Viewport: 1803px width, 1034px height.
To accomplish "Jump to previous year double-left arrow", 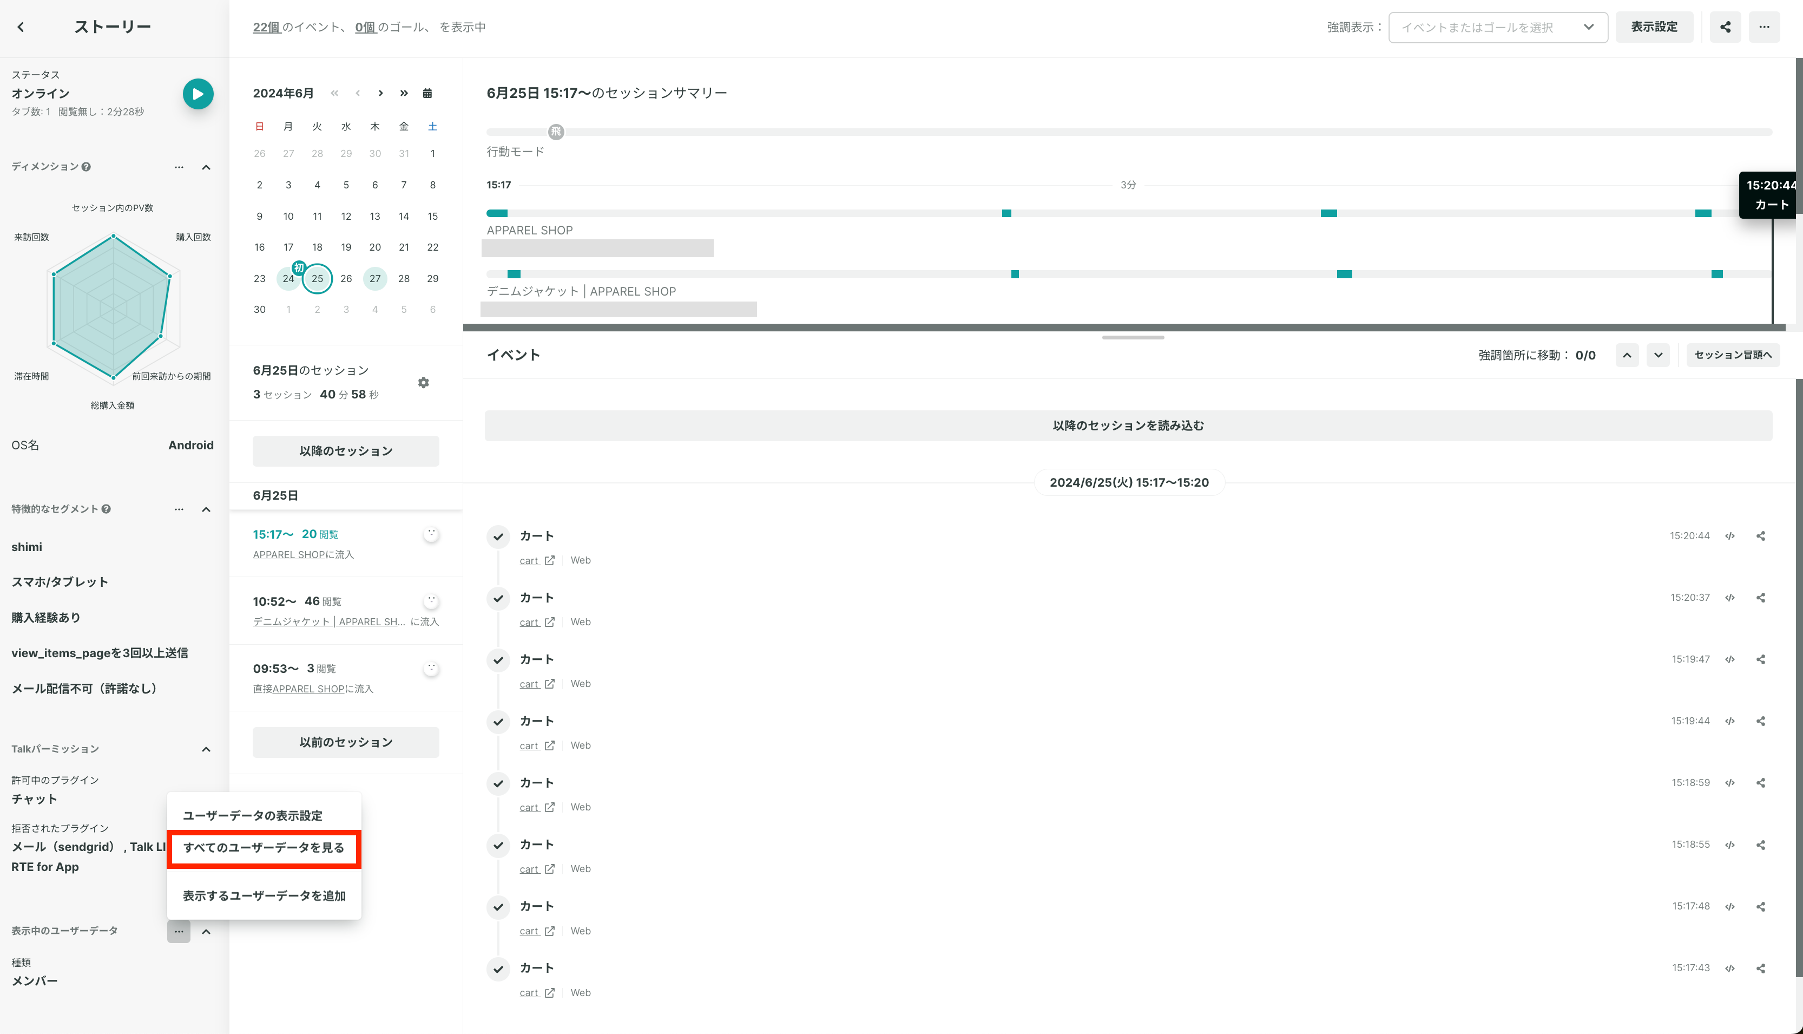I will tap(334, 93).
